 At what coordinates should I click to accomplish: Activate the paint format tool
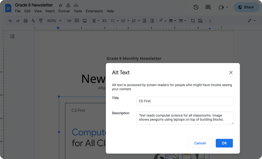[x=41, y=21]
